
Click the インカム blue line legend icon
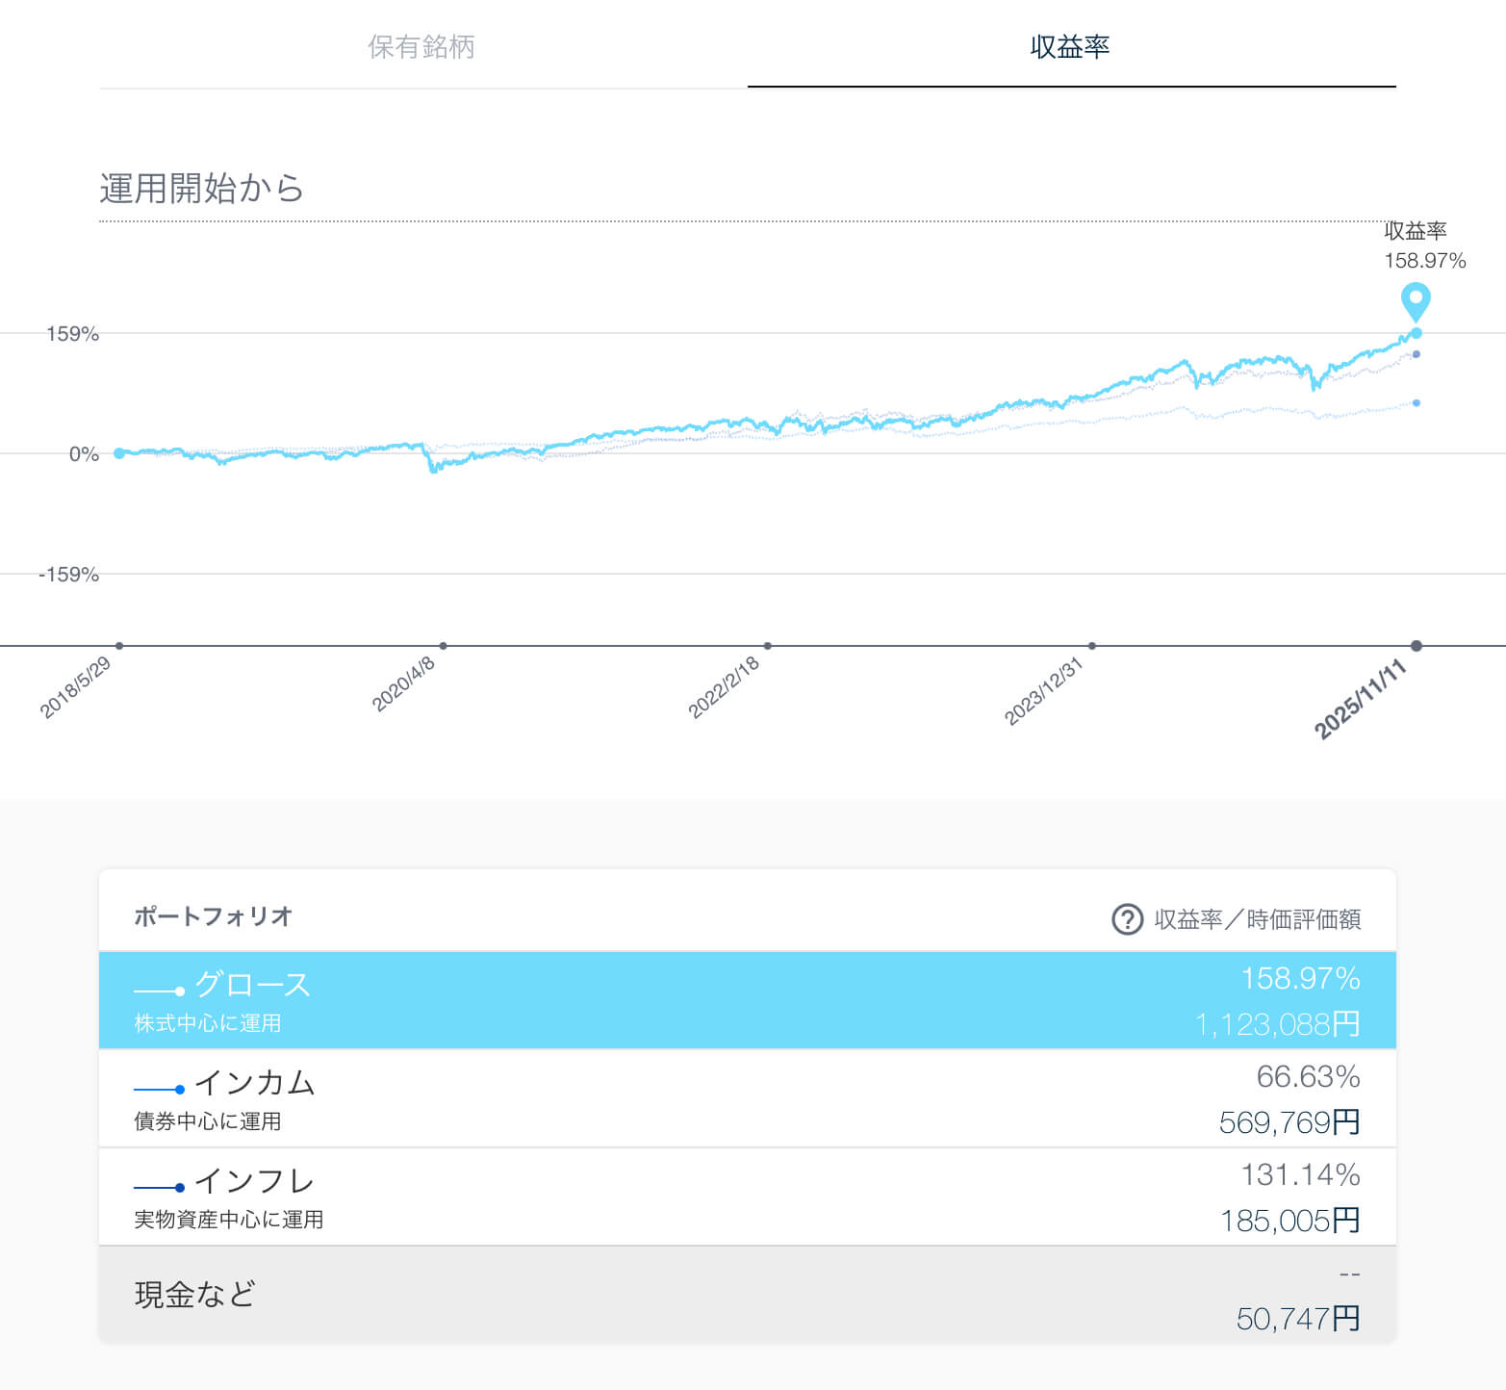point(160,1089)
